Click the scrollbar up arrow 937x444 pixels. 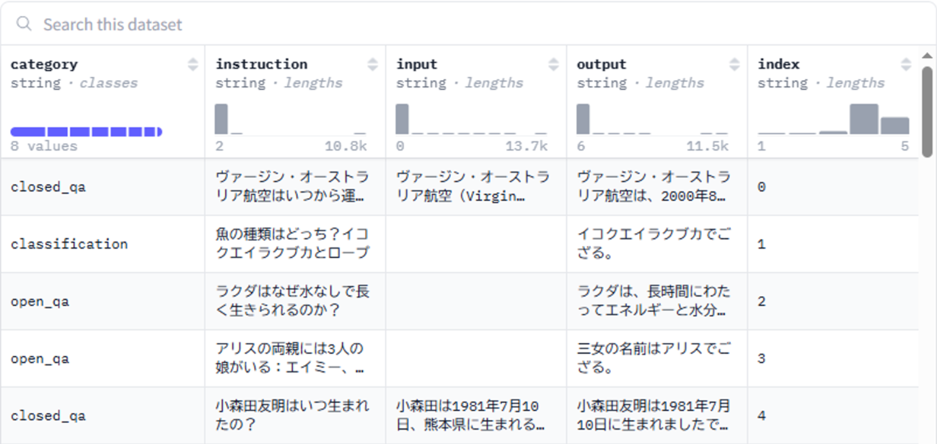[927, 55]
